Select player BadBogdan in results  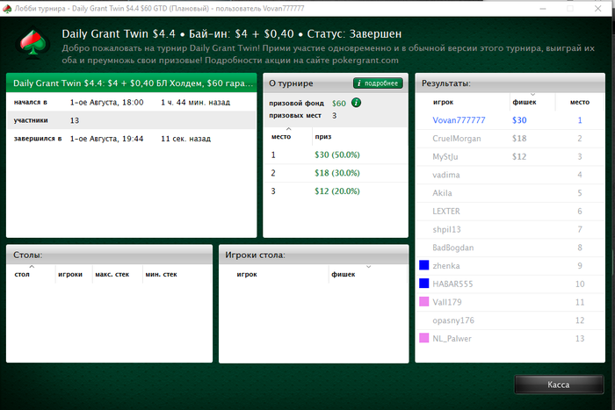[x=510, y=248]
